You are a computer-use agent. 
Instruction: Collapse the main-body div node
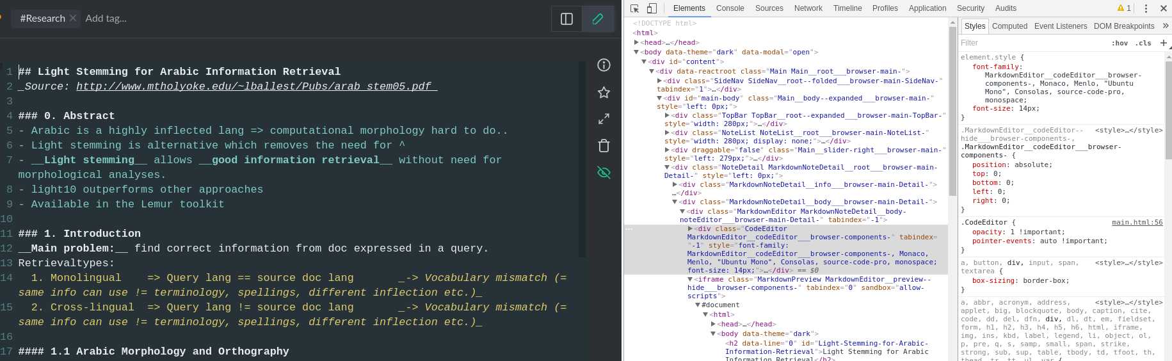click(659, 98)
